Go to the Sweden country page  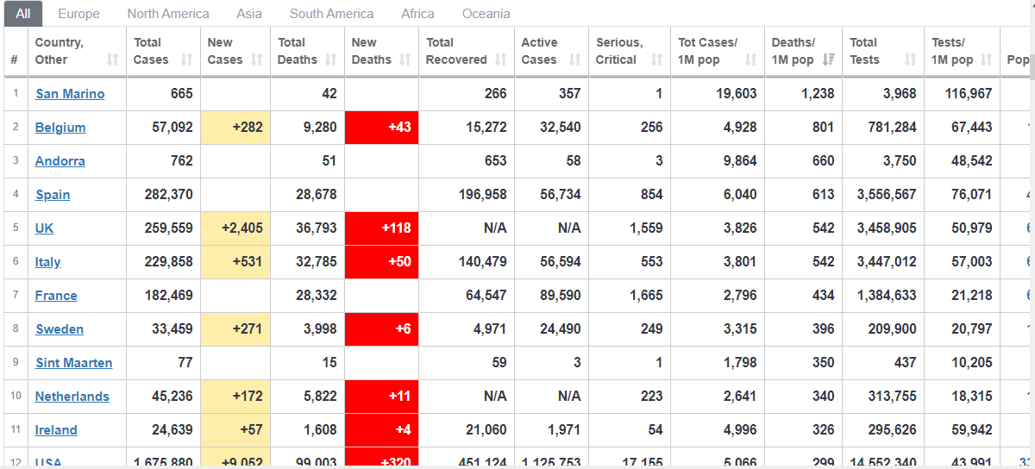coord(60,329)
